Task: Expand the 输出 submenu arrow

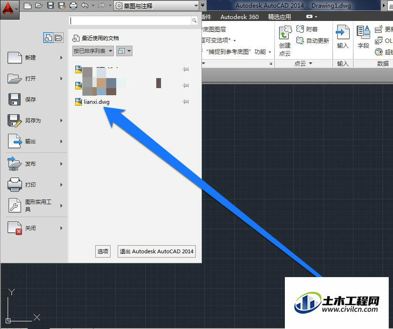Action: pyautogui.click(x=61, y=141)
